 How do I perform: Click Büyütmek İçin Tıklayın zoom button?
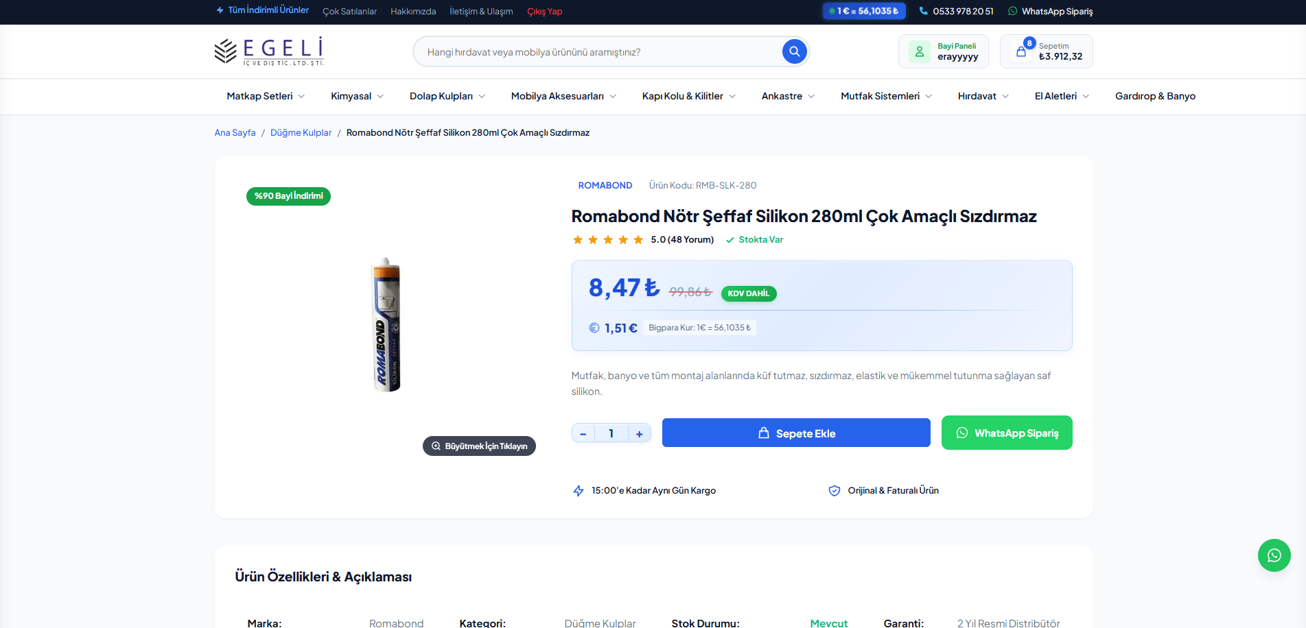pos(479,446)
